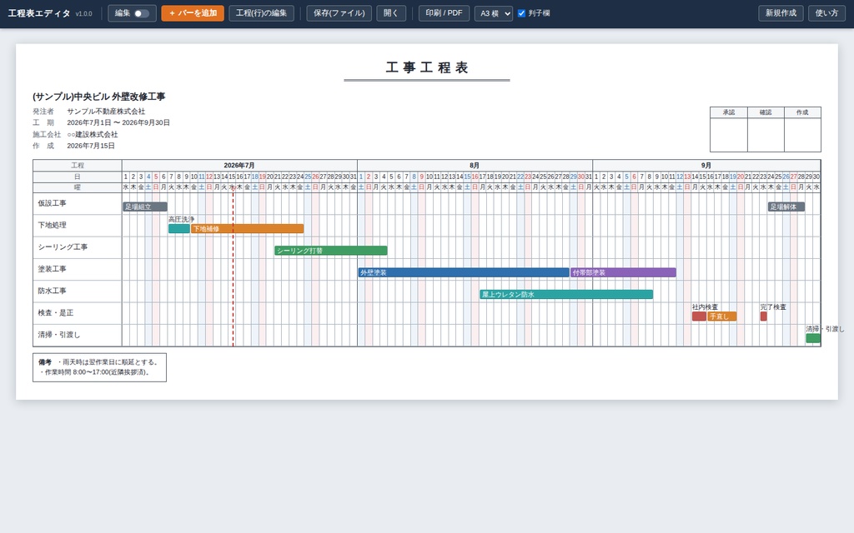Image resolution: width=854 pixels, height=533 pixels.
Task: Click the 工事工程表 title heading
Action: point(427,67)
